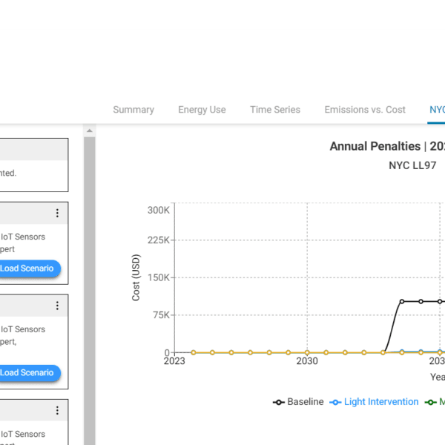Click the scenario list vertical scrollbar track
The width and height of the screenshot is (445, 445).
(90, 297)
